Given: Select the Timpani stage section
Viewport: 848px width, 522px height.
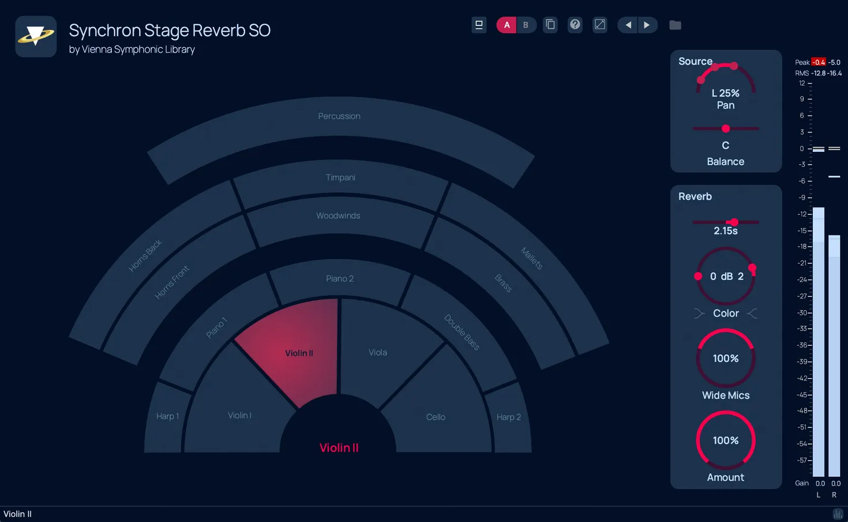Looking at the screenshot, I should point(340,177).
